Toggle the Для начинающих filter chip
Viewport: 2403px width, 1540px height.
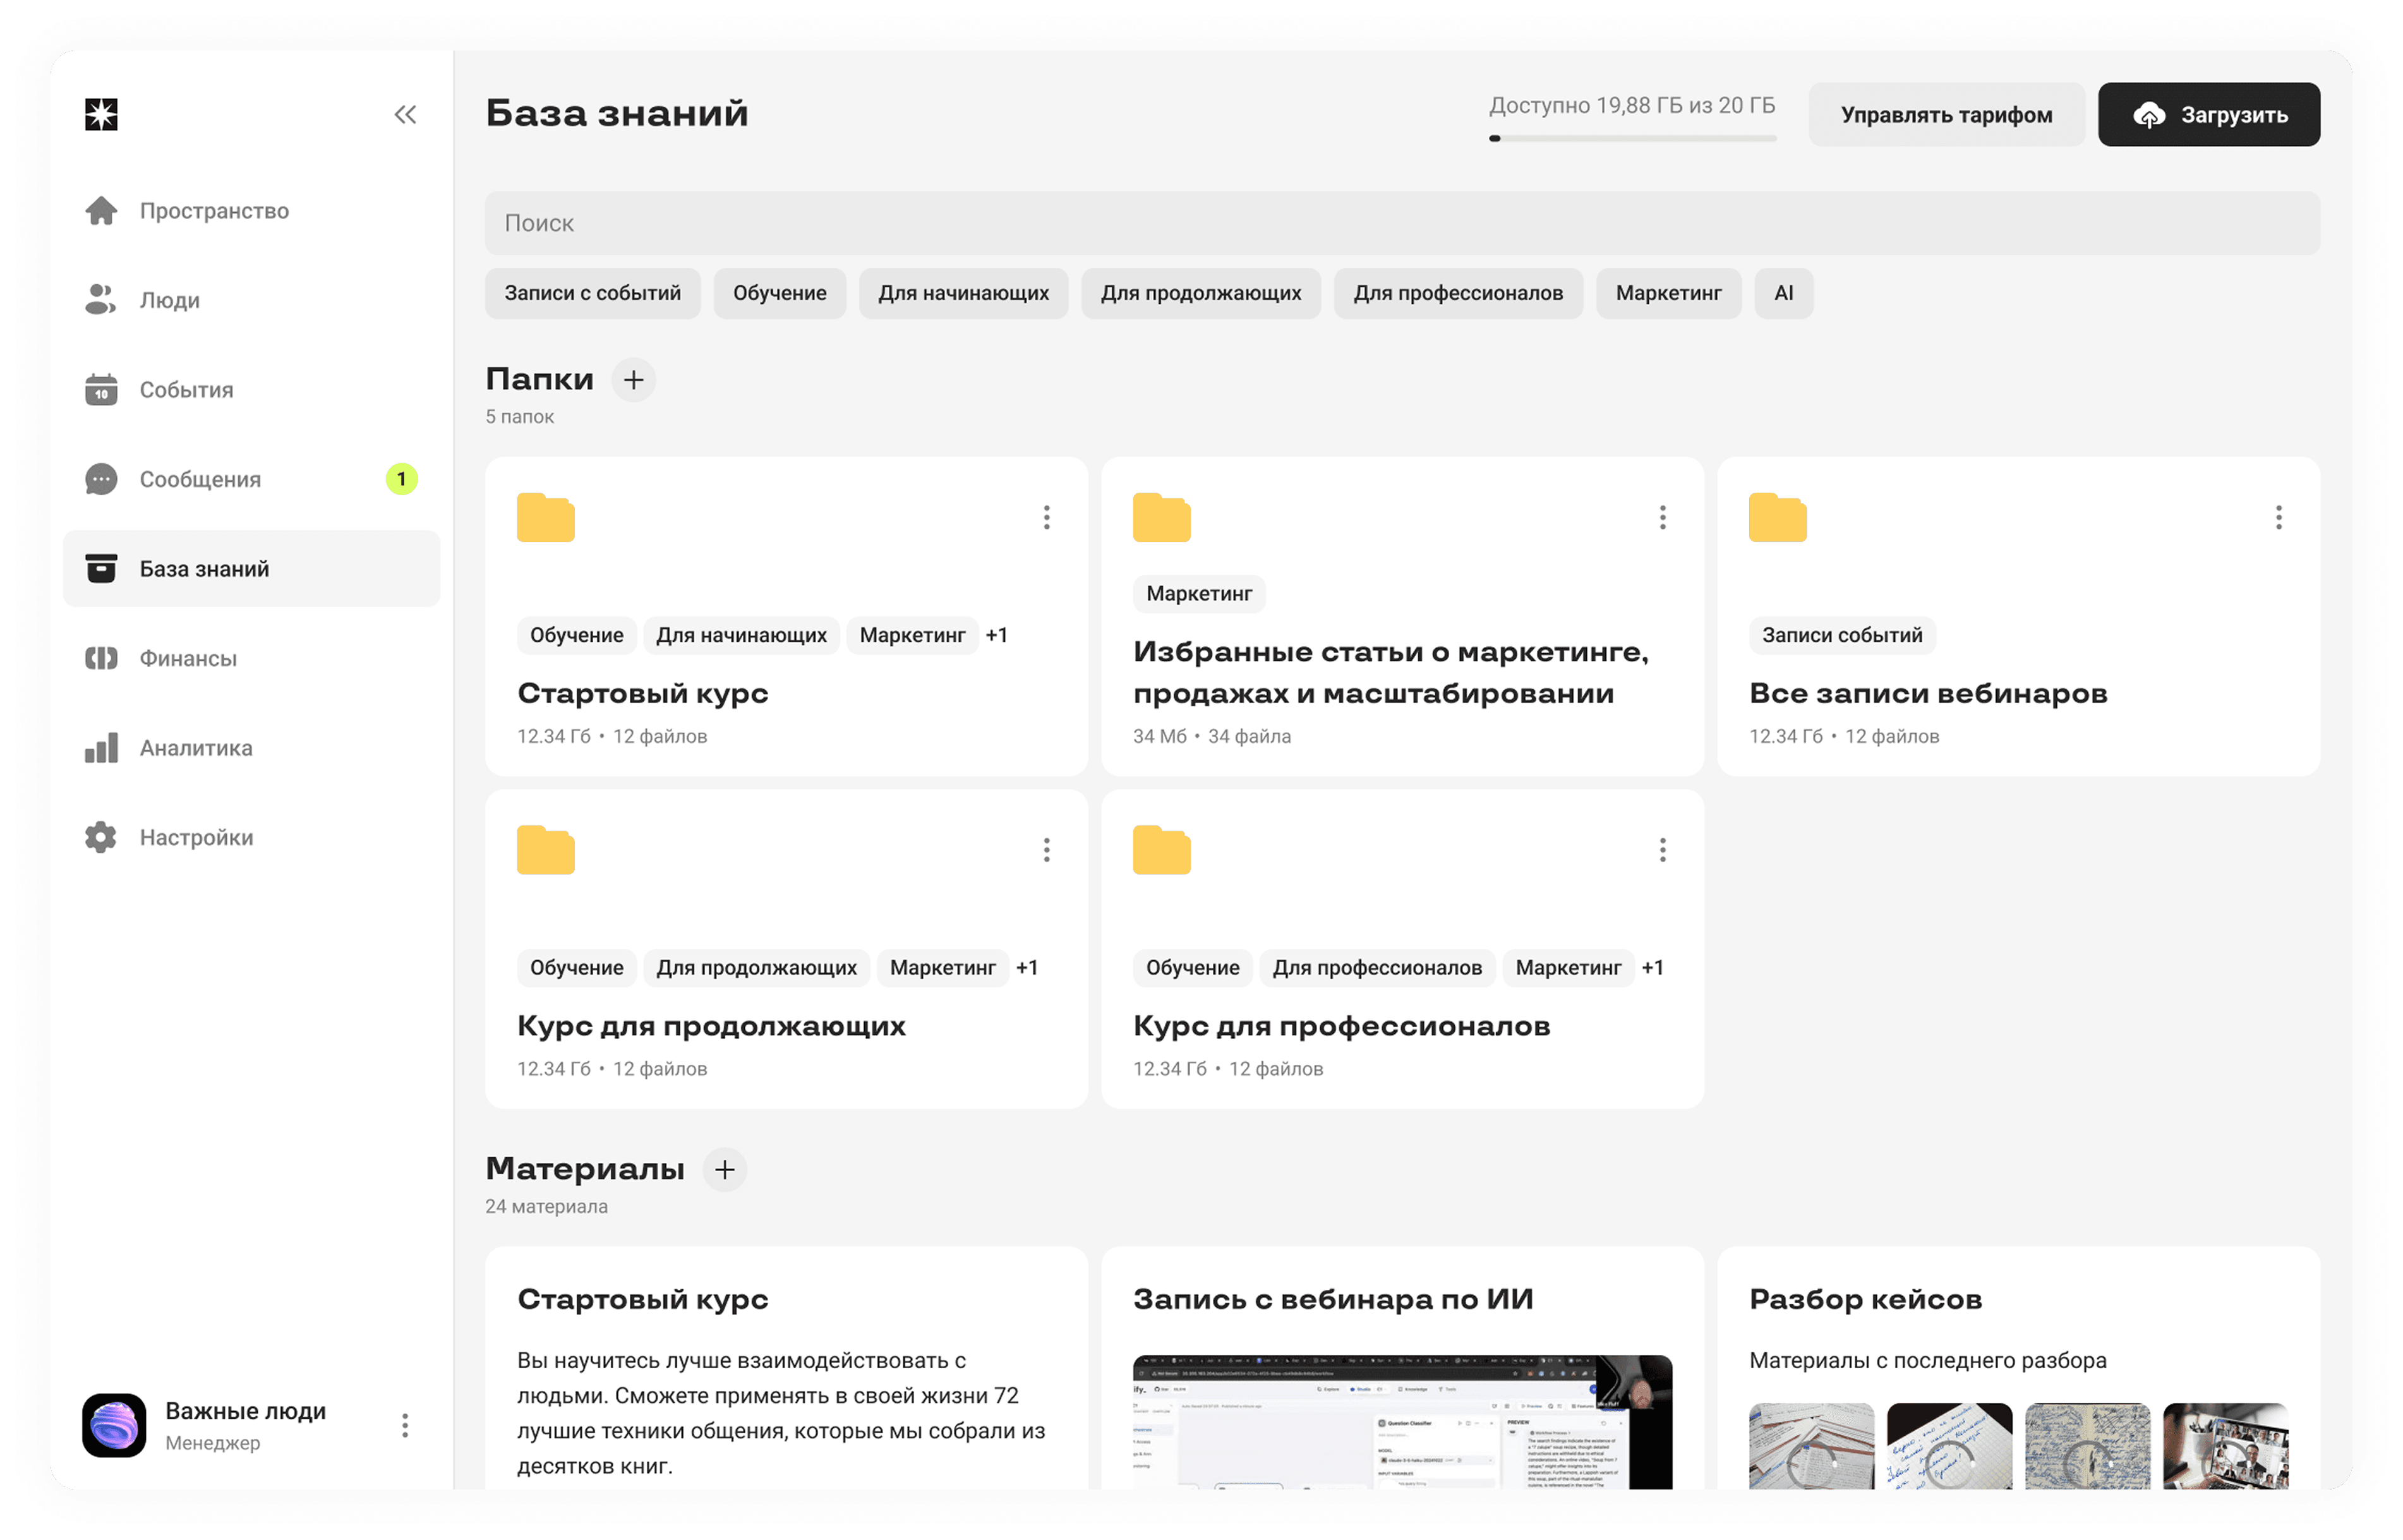963,293
